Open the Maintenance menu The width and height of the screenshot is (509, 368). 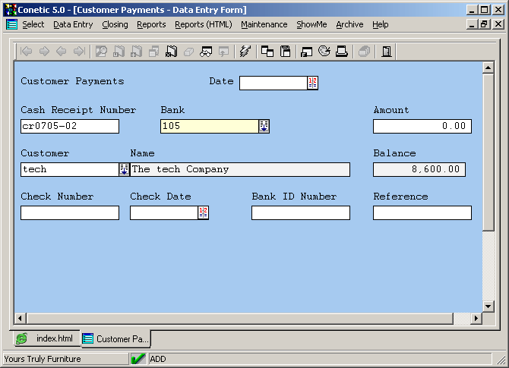[264, 24]
